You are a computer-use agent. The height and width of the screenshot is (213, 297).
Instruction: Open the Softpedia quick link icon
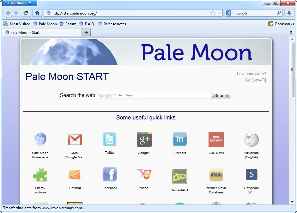(252, 174)
